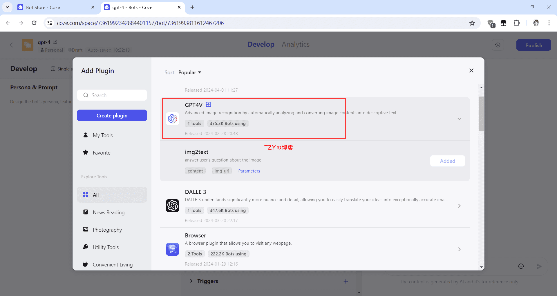Select the Photography category

point(107,230)
